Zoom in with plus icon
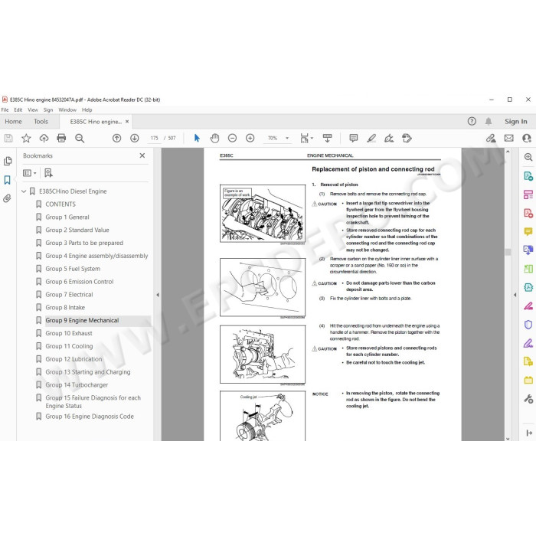 (x=250, y=138)
